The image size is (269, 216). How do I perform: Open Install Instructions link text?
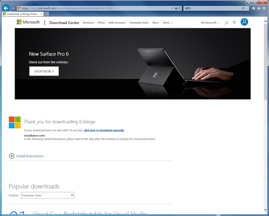(30, 156)
